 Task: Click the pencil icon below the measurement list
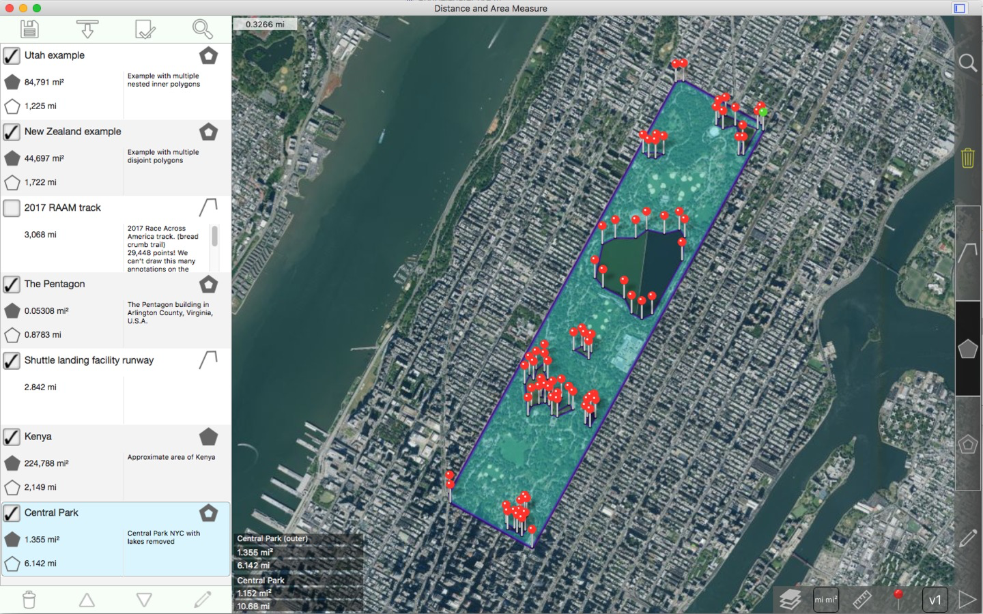pos(202,600)
